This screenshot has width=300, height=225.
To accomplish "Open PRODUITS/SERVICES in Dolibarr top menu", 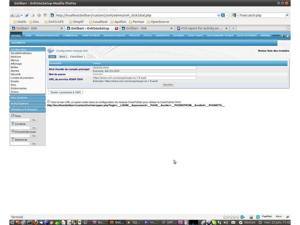I will click(x=47, y=35).
